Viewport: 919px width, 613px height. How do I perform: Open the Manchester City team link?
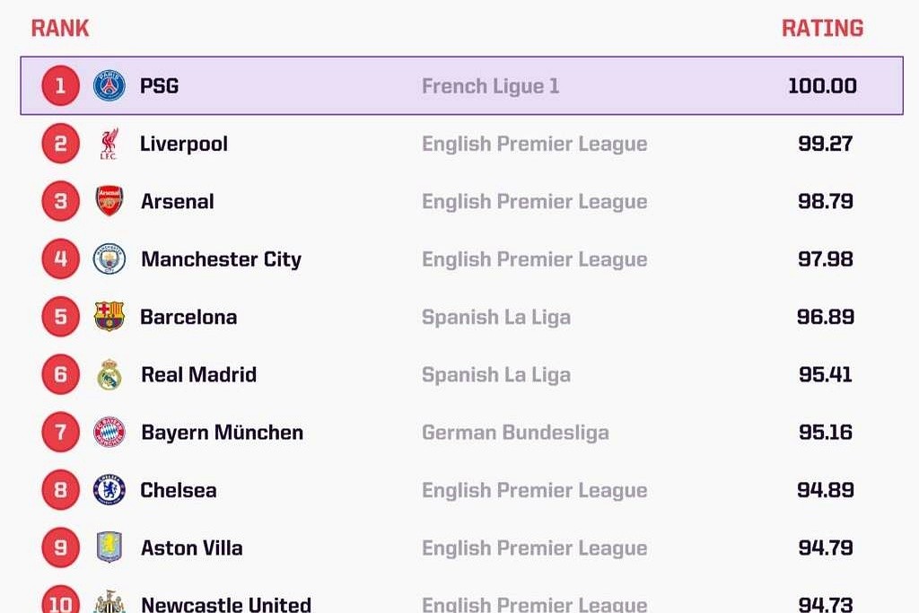[222, 259]
